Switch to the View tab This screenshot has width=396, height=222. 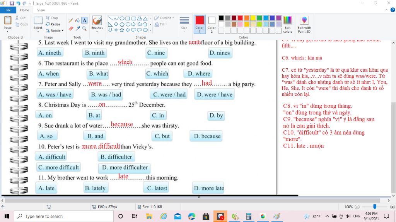[41, 10]
